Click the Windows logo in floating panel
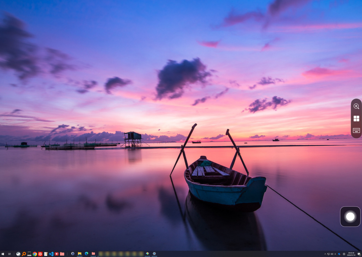This screenshot has height=257, width=362. click(x=356, y=118)
